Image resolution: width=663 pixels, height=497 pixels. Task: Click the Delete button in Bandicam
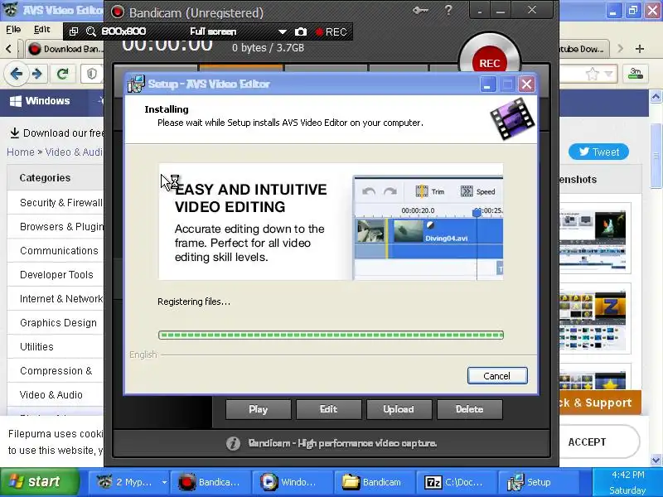tap(469, 409)
